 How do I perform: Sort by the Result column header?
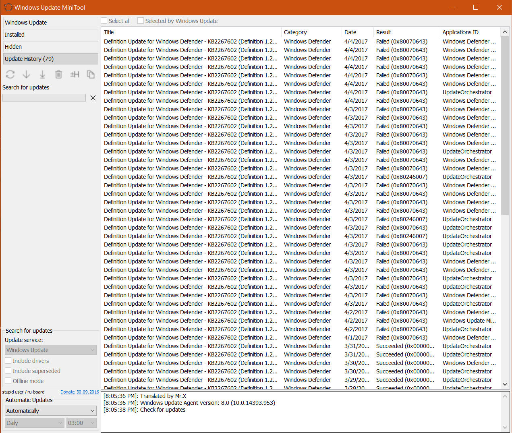pyautogui.click(x=407, y=32)
